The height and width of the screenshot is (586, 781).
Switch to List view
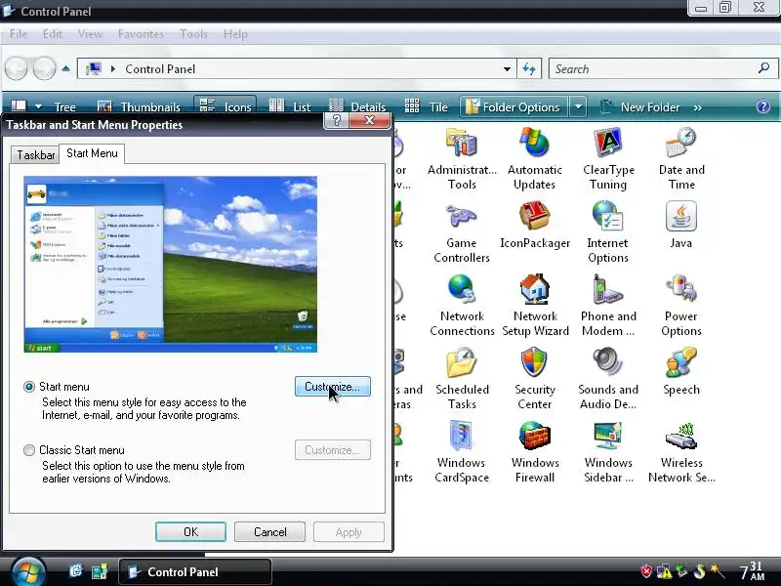click(290, 107)
